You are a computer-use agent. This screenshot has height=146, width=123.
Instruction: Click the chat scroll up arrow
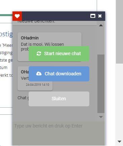[101, 25]
